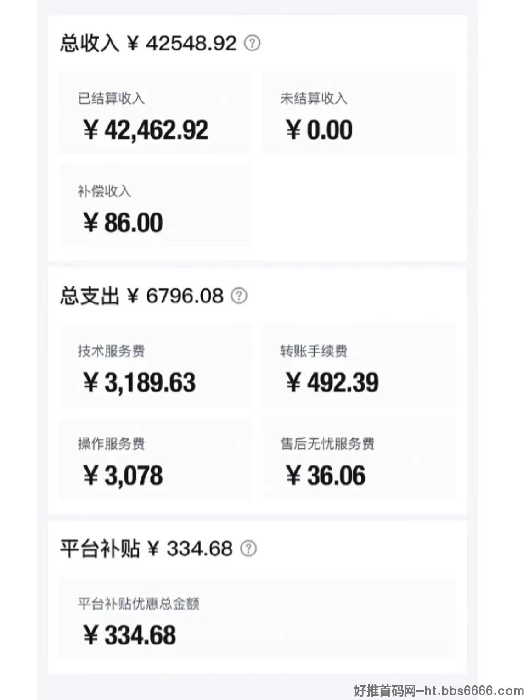Click the 总收入 ¥42548.92 heading
The image size is (529, 700).
tap(148, 44)
